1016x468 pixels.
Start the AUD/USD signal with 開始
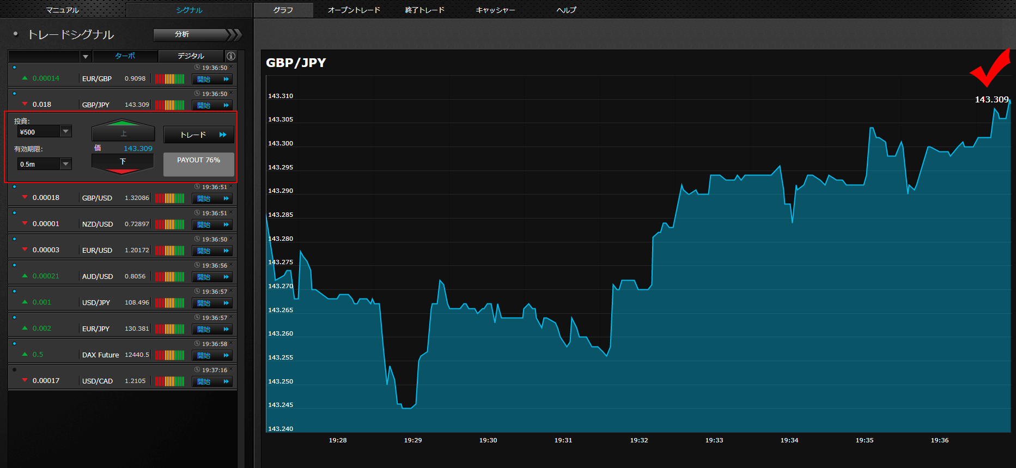click(212, 277)
